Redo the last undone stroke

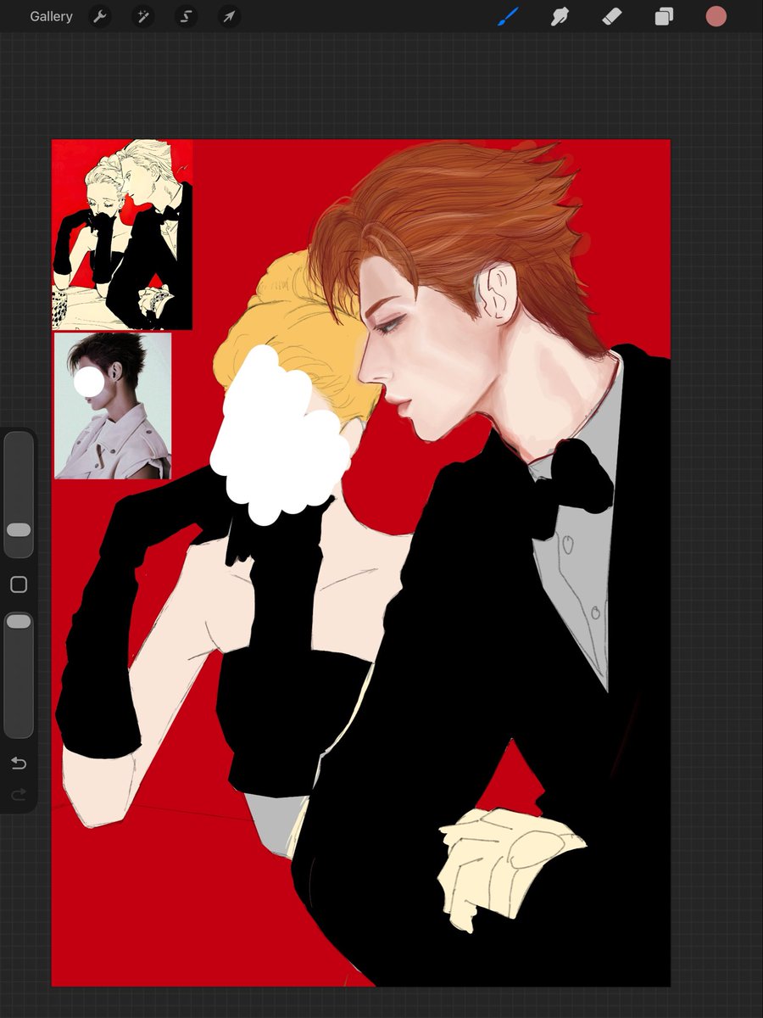[x=19, y=795]
